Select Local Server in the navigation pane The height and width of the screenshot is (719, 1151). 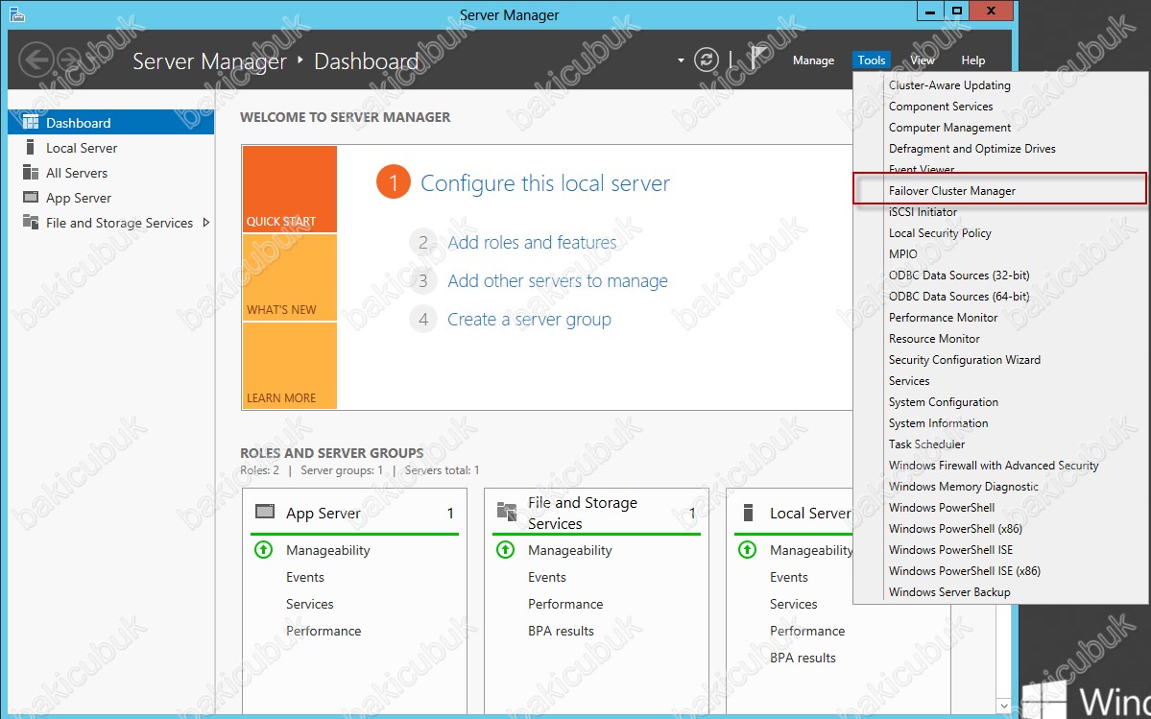point(110,148)
